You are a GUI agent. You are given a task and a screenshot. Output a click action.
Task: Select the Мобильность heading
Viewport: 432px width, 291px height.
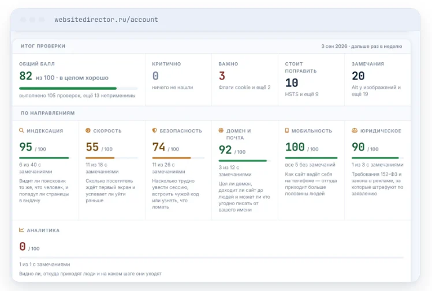(312, 131)
